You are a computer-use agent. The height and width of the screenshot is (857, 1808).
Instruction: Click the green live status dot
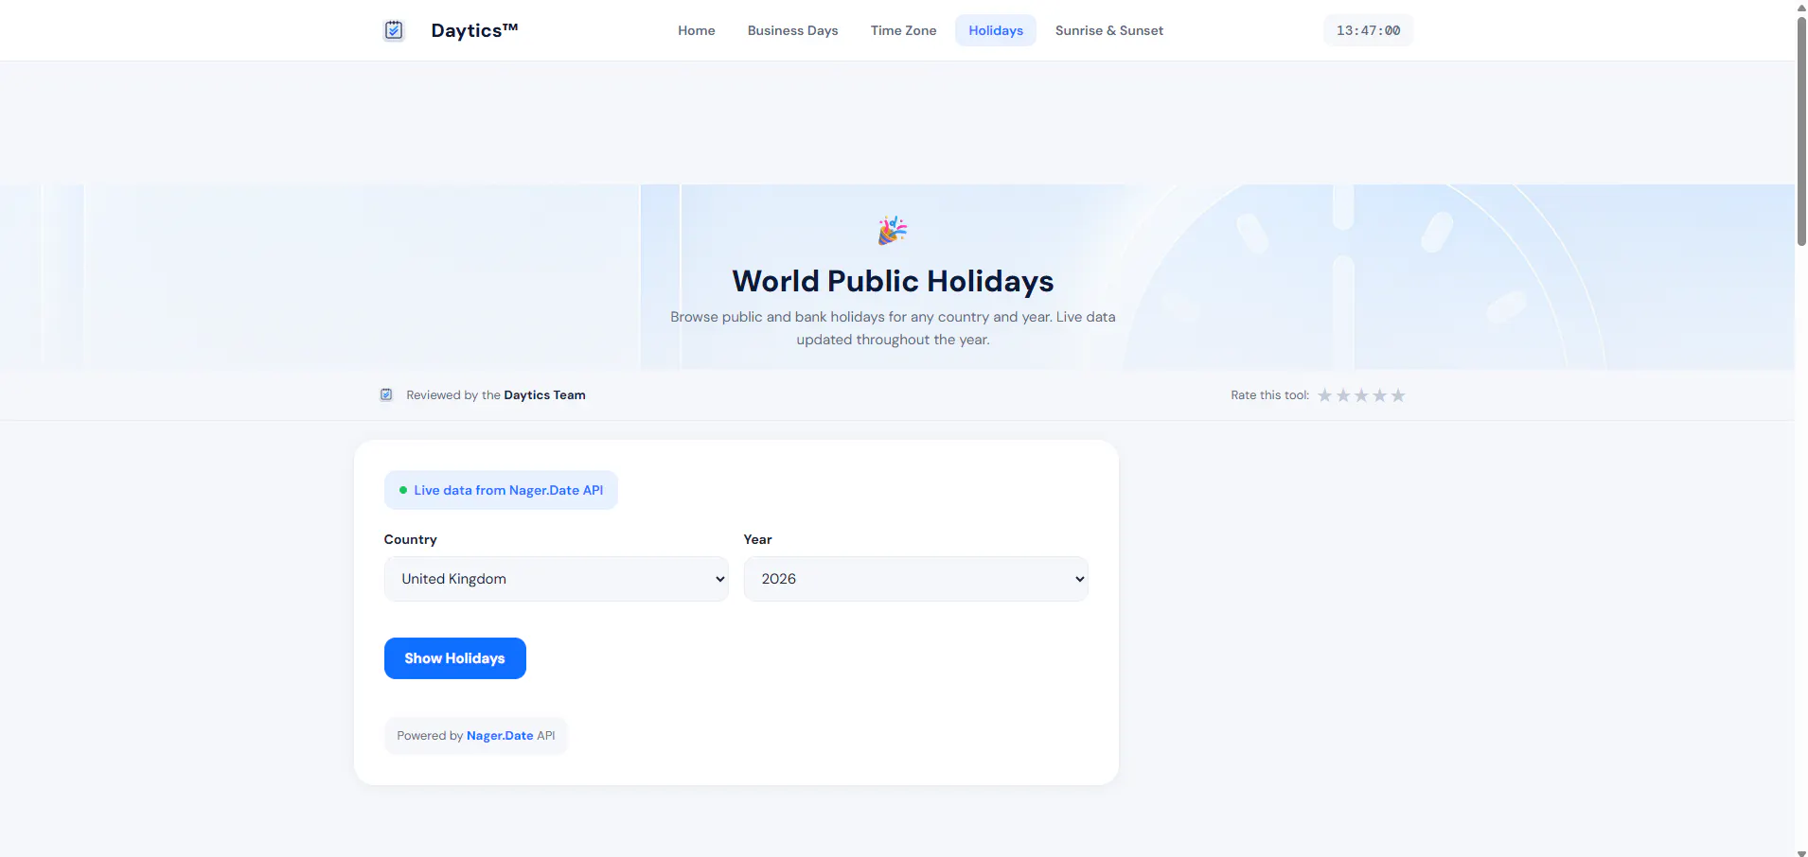(x=403, y=490)
